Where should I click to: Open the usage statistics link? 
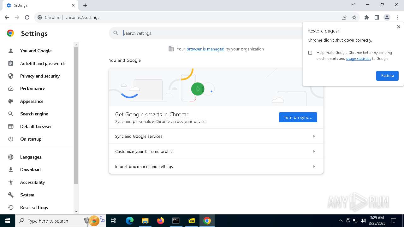[x=359, y=59]
